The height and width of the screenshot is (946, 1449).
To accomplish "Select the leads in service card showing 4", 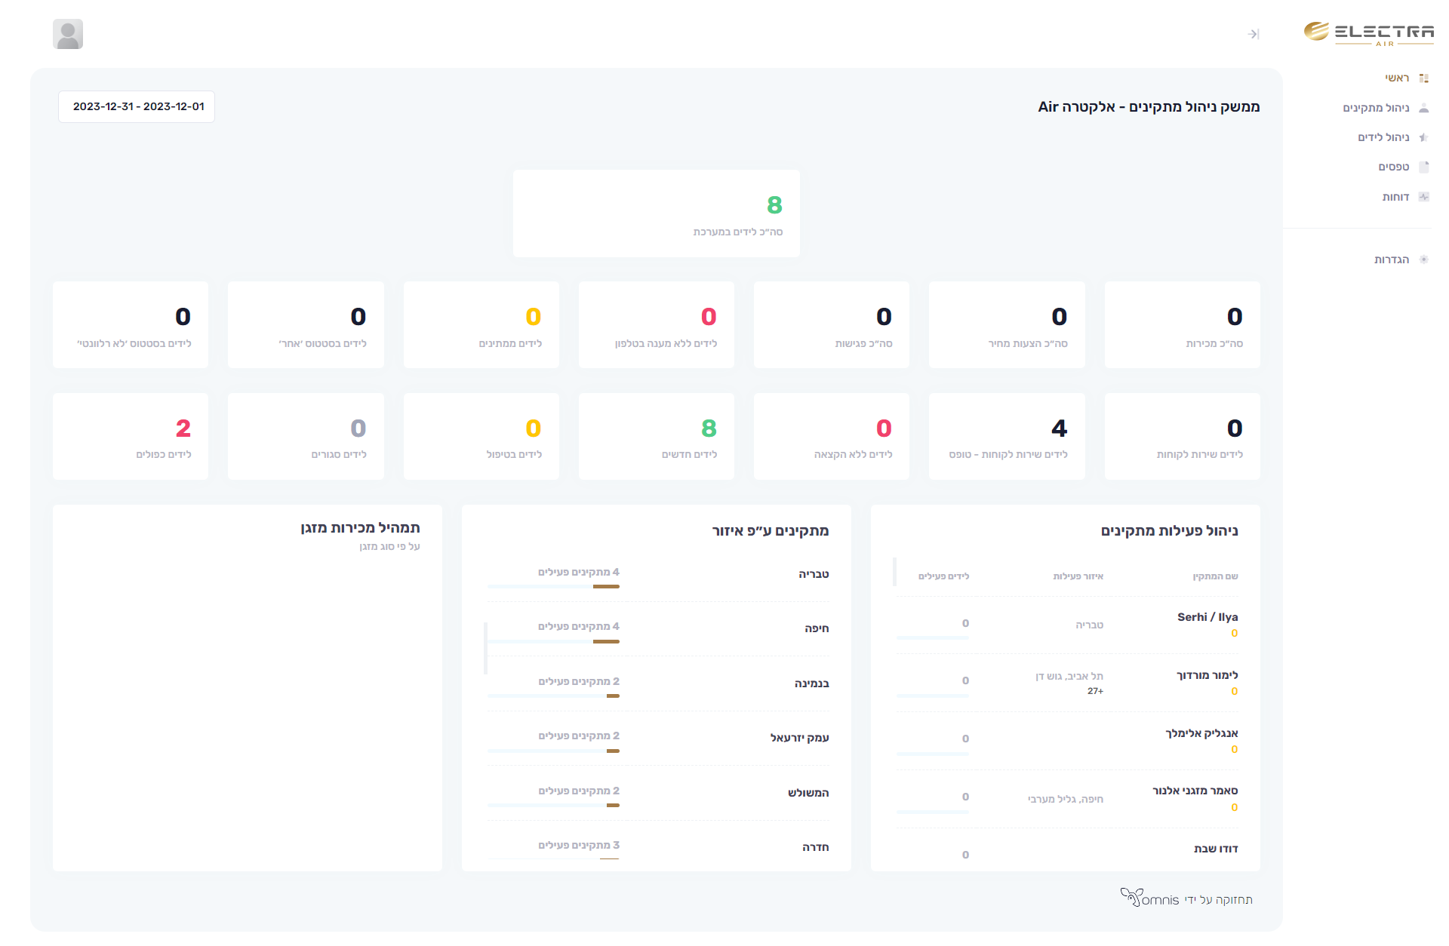I will click(1006, 436).
